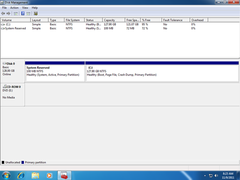Toggle the Show/Hide Action Pane icon

28,13
